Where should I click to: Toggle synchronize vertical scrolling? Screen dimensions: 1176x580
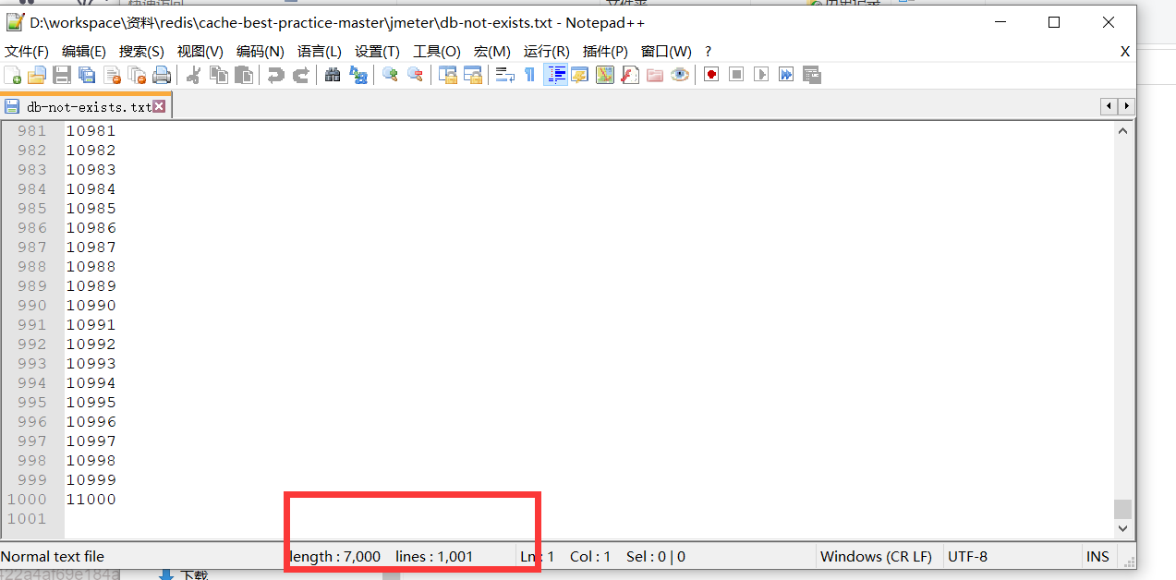(x=448, y=75)
